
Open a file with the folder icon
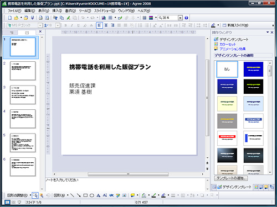pos(16,18)
